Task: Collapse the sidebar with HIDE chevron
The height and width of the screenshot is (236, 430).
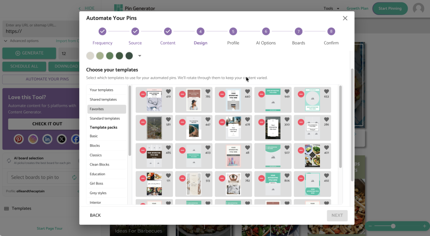Action: pos(87,8)
